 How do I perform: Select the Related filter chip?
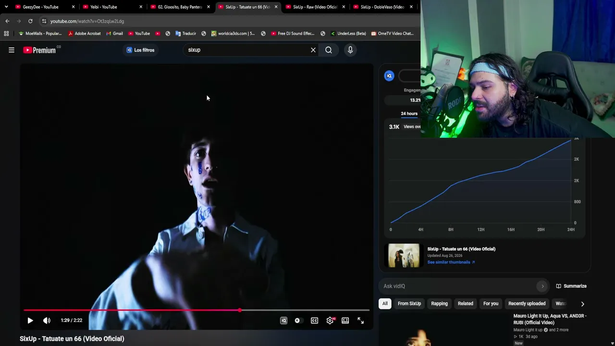[466, 304]
